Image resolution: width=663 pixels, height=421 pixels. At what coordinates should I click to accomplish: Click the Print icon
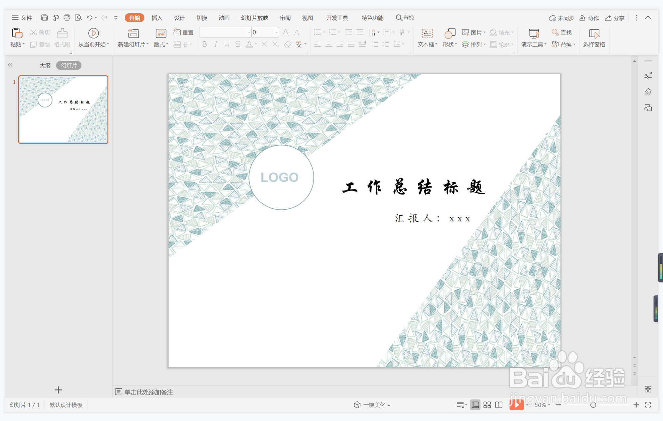coord(67,18)
